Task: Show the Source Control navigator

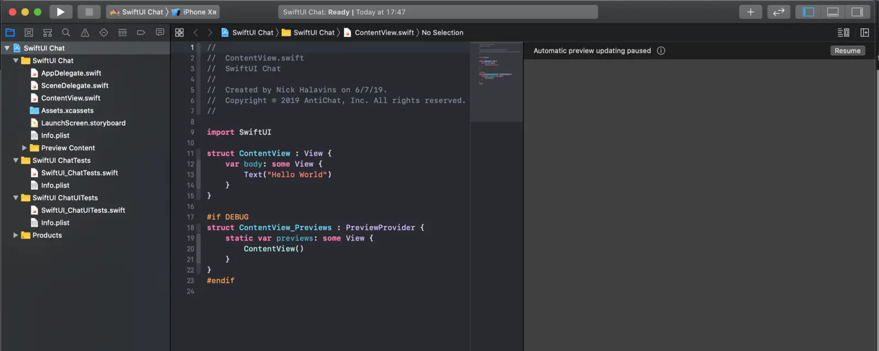Action: (29, 32)
